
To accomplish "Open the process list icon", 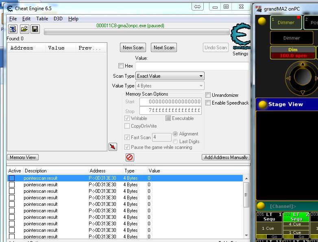I will (x=13, y=29).
